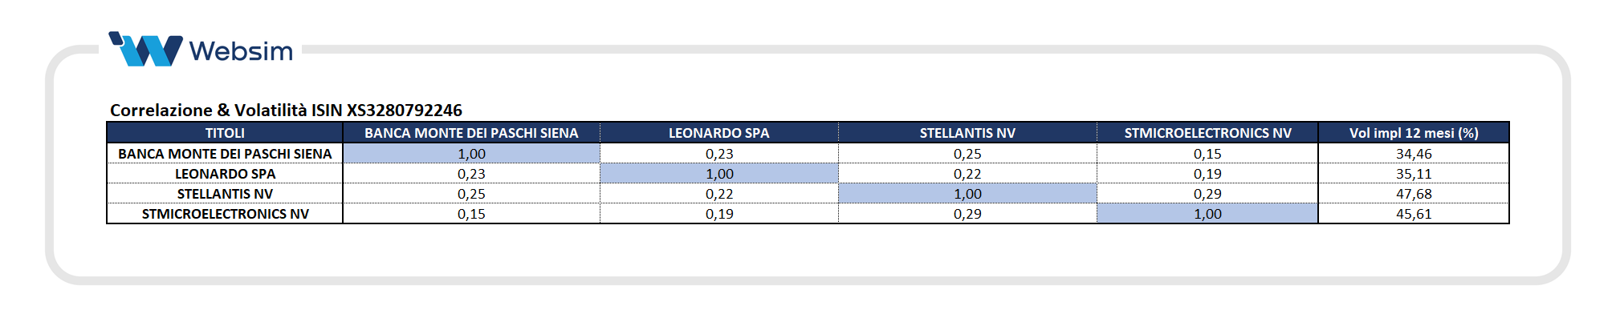The width and height of the screenshot is (1616, 330).
Task: Click the Websim brand name text
Action: 241,51
